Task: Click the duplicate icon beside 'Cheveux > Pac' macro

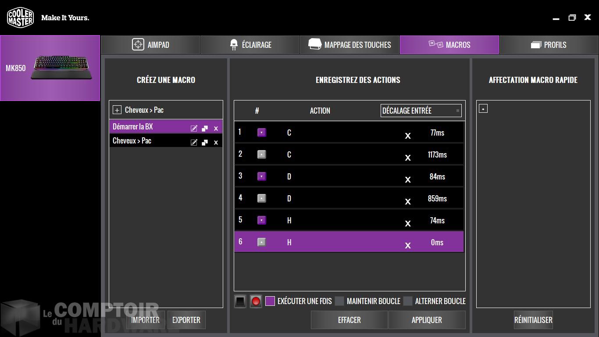Action: coord(205,142)
